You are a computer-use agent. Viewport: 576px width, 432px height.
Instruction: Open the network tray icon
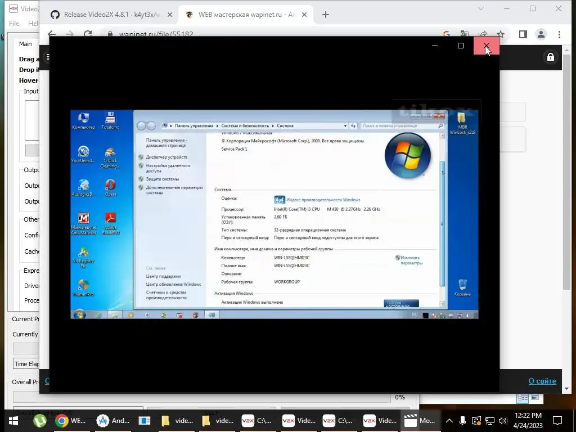coord(490,421)
